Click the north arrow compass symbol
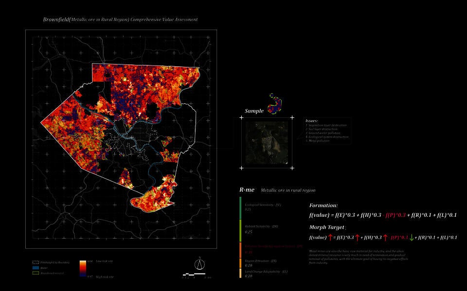This screenshot has width=467, height=291. click(200, 263)
